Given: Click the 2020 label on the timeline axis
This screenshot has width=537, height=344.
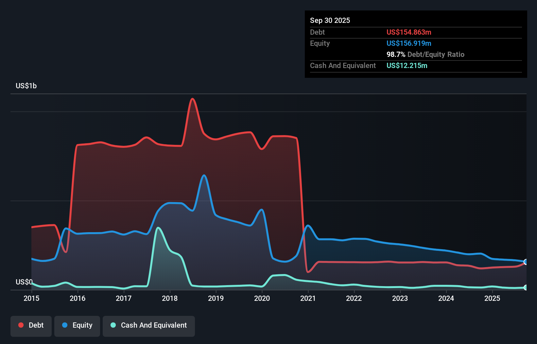Looking at the screenshot, I should pos(262,298).
